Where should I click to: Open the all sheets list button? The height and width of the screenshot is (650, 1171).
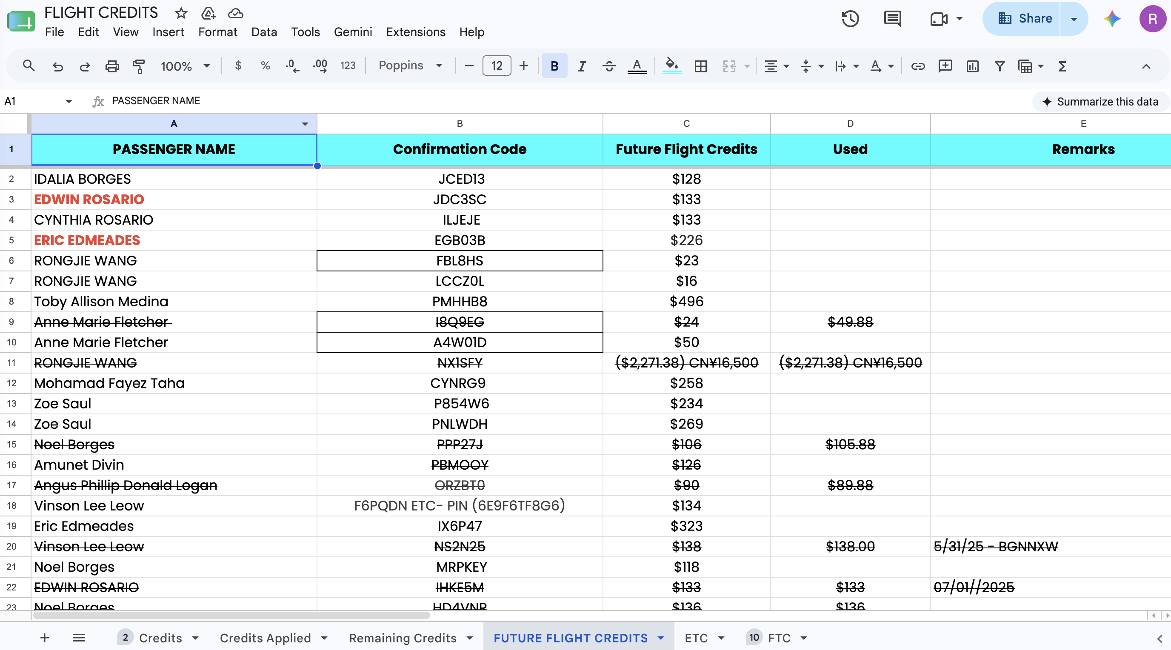tap(79, 638)
